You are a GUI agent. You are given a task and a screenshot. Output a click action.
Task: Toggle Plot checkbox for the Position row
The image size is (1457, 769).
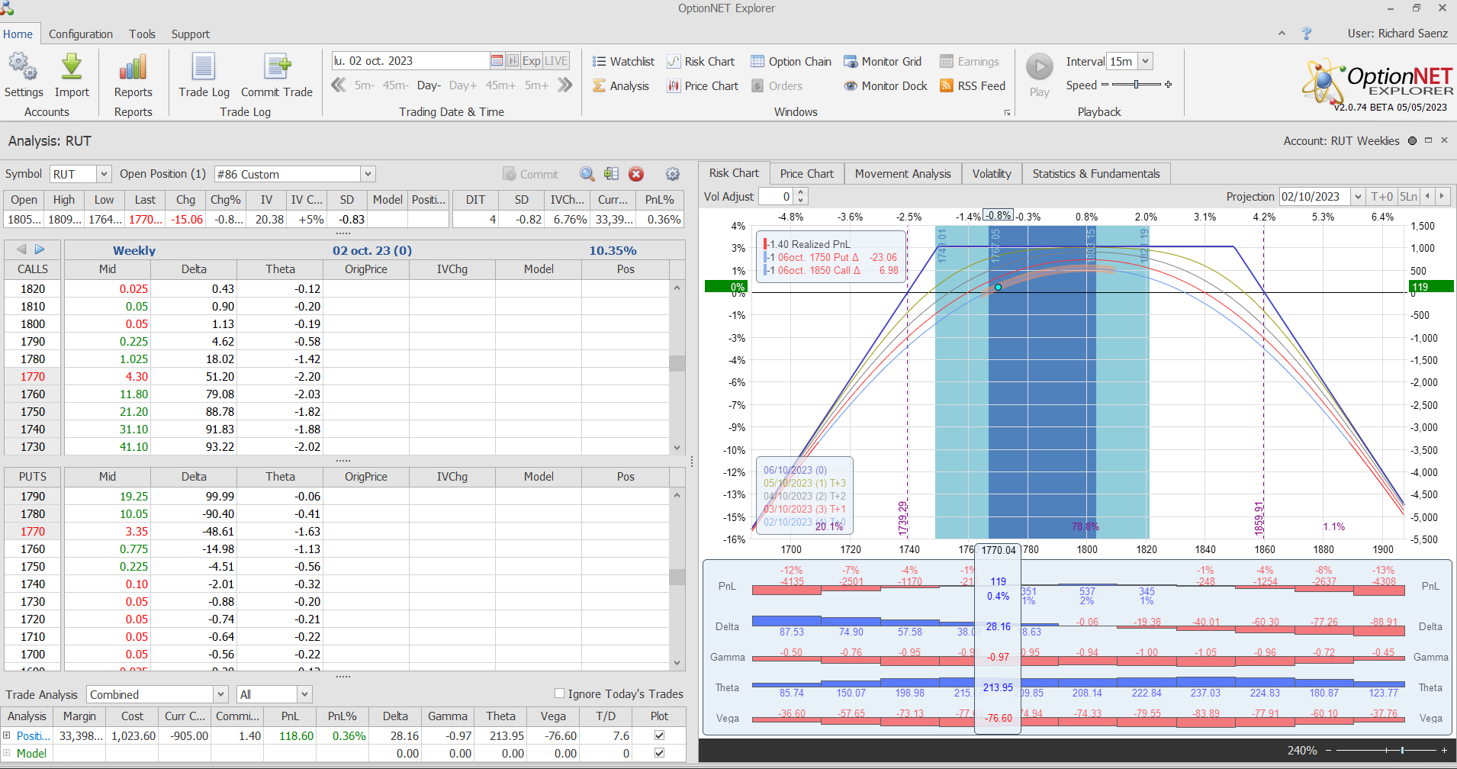tap(659, 735)
